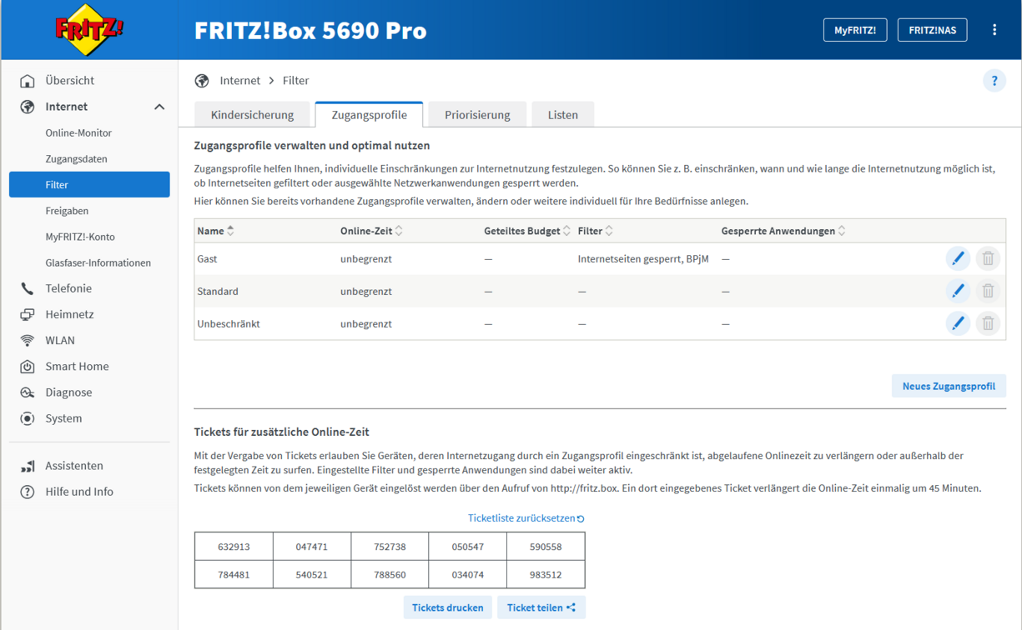1022x630 pixels.
Task: Switch to the Kindersicherung tab
Action: [x=252, y=115]
